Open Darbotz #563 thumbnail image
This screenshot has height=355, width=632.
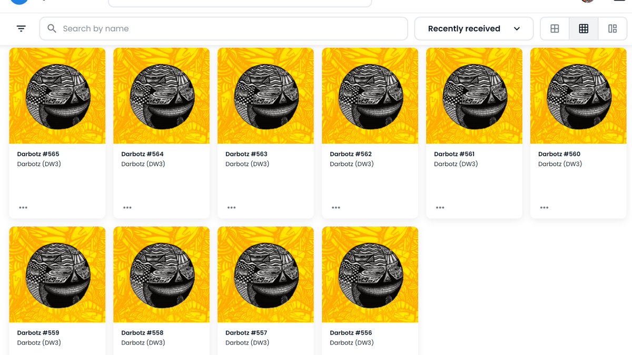pos(266,96)
